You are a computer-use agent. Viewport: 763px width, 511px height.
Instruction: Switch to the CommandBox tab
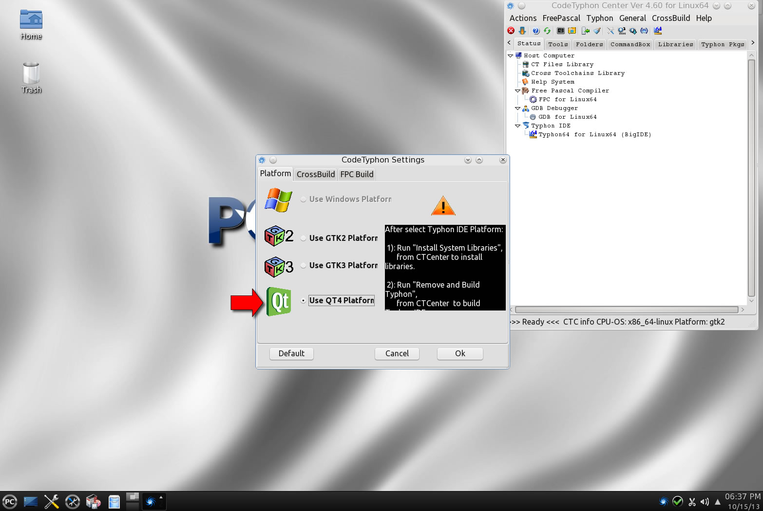630,44
